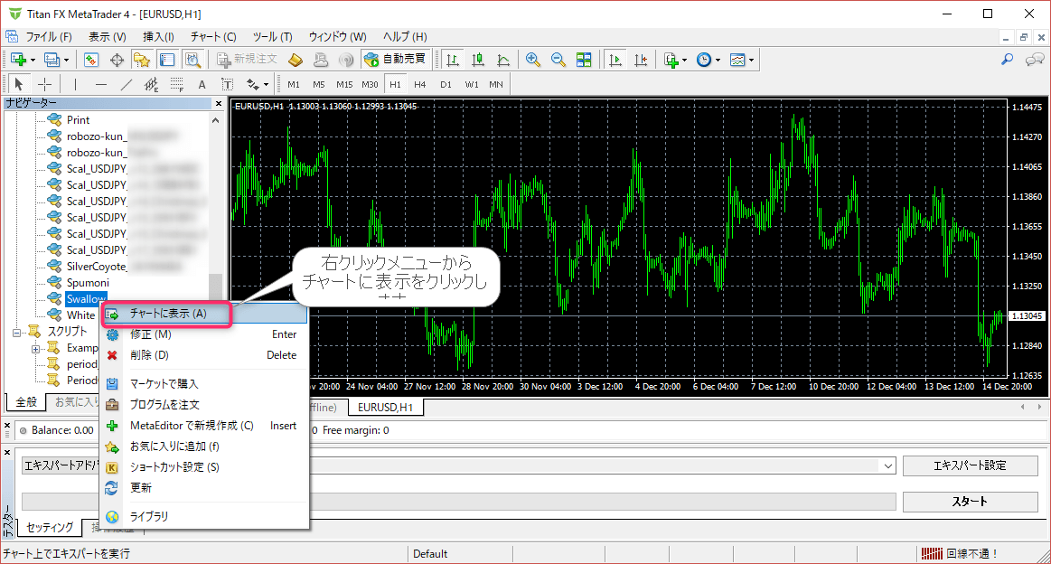Open the chat bubbles icon
The height and width of the screenshot is (564, 1051).
point(1034,60)
